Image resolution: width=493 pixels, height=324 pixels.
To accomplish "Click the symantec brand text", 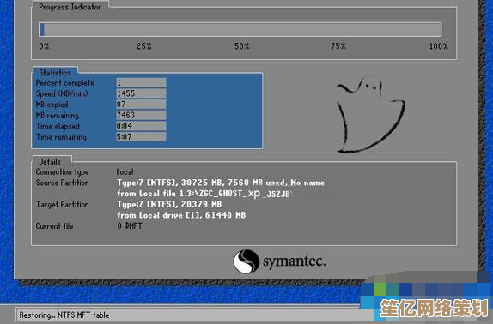I will pos(295,261).
